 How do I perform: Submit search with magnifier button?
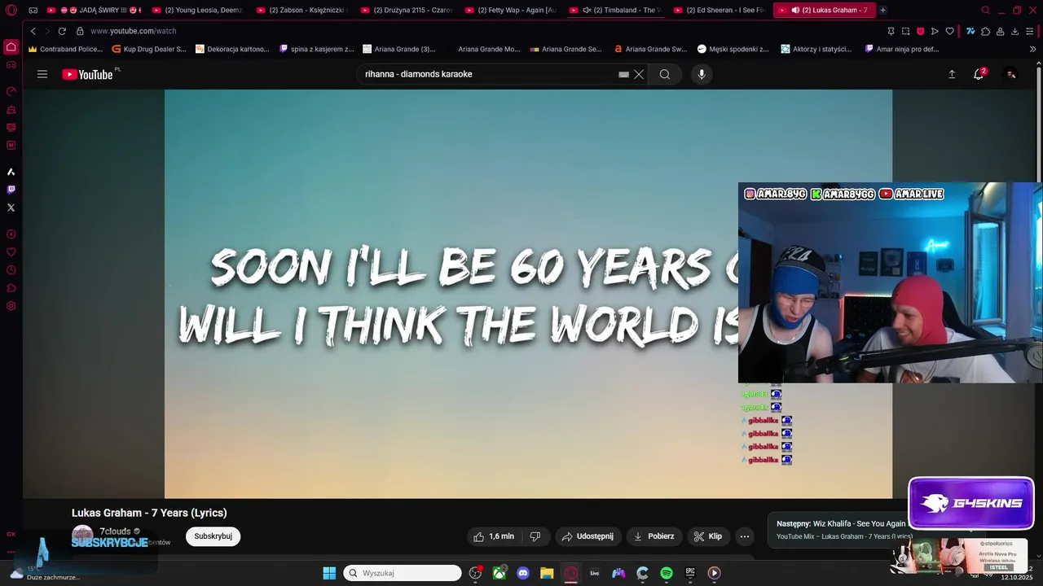[x=665, y=74]
